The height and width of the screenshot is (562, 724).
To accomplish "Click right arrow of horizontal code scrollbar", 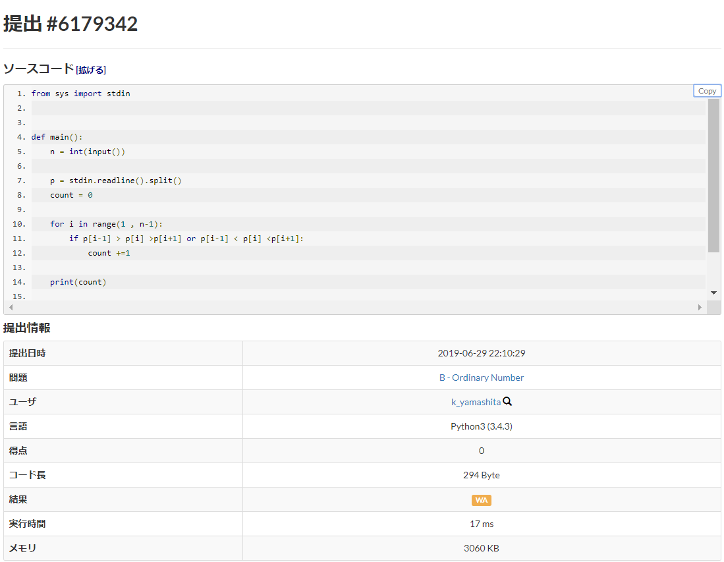I will click(x=700, y=307).
